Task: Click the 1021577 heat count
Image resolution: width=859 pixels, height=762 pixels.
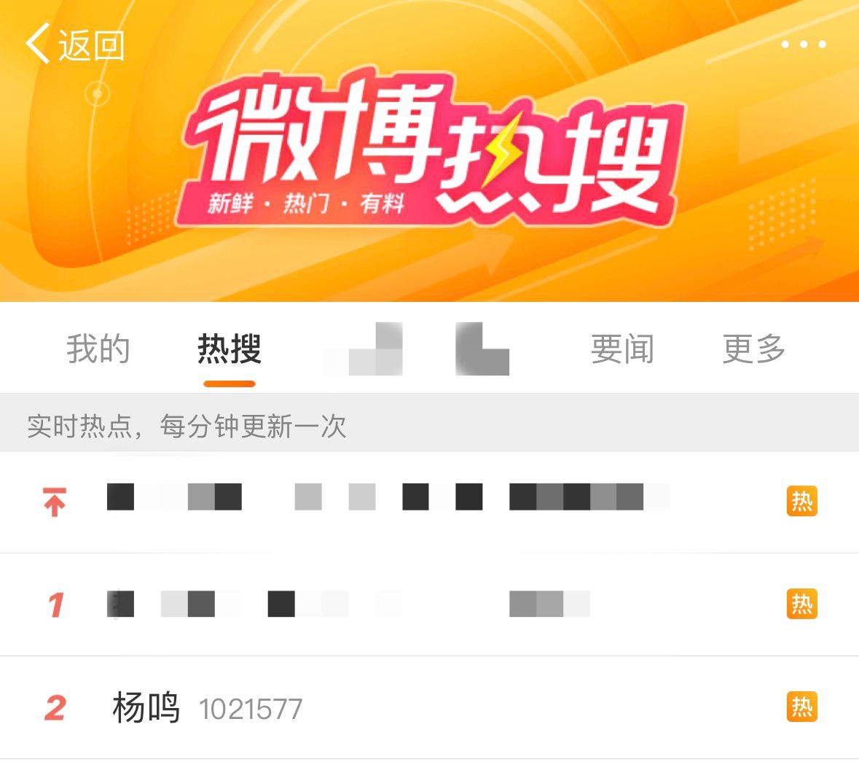Action: (x=251, y=709)
